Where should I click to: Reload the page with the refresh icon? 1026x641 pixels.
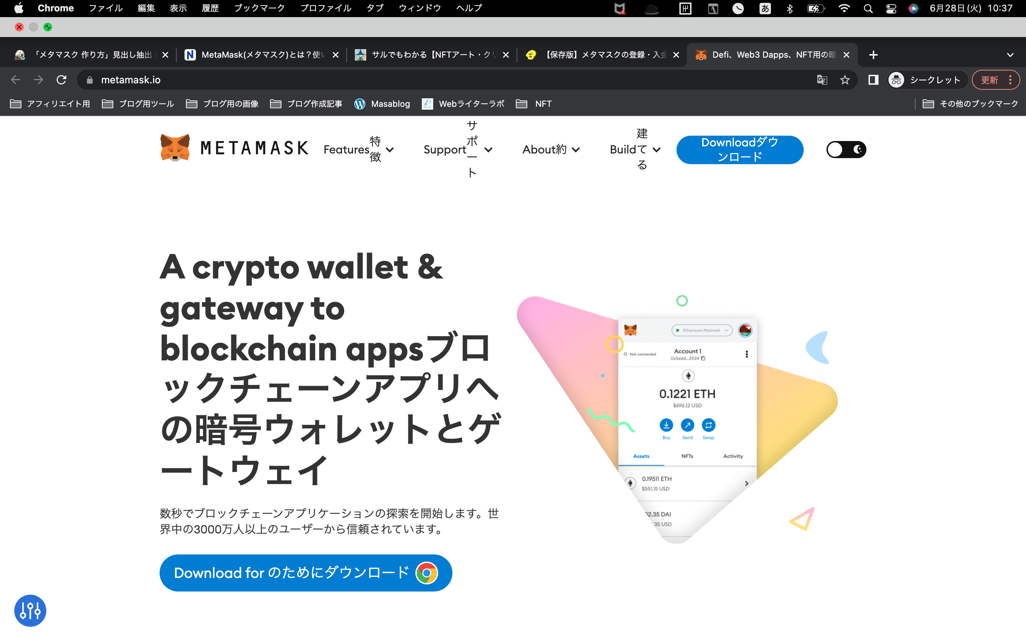[x=62, y=80]
